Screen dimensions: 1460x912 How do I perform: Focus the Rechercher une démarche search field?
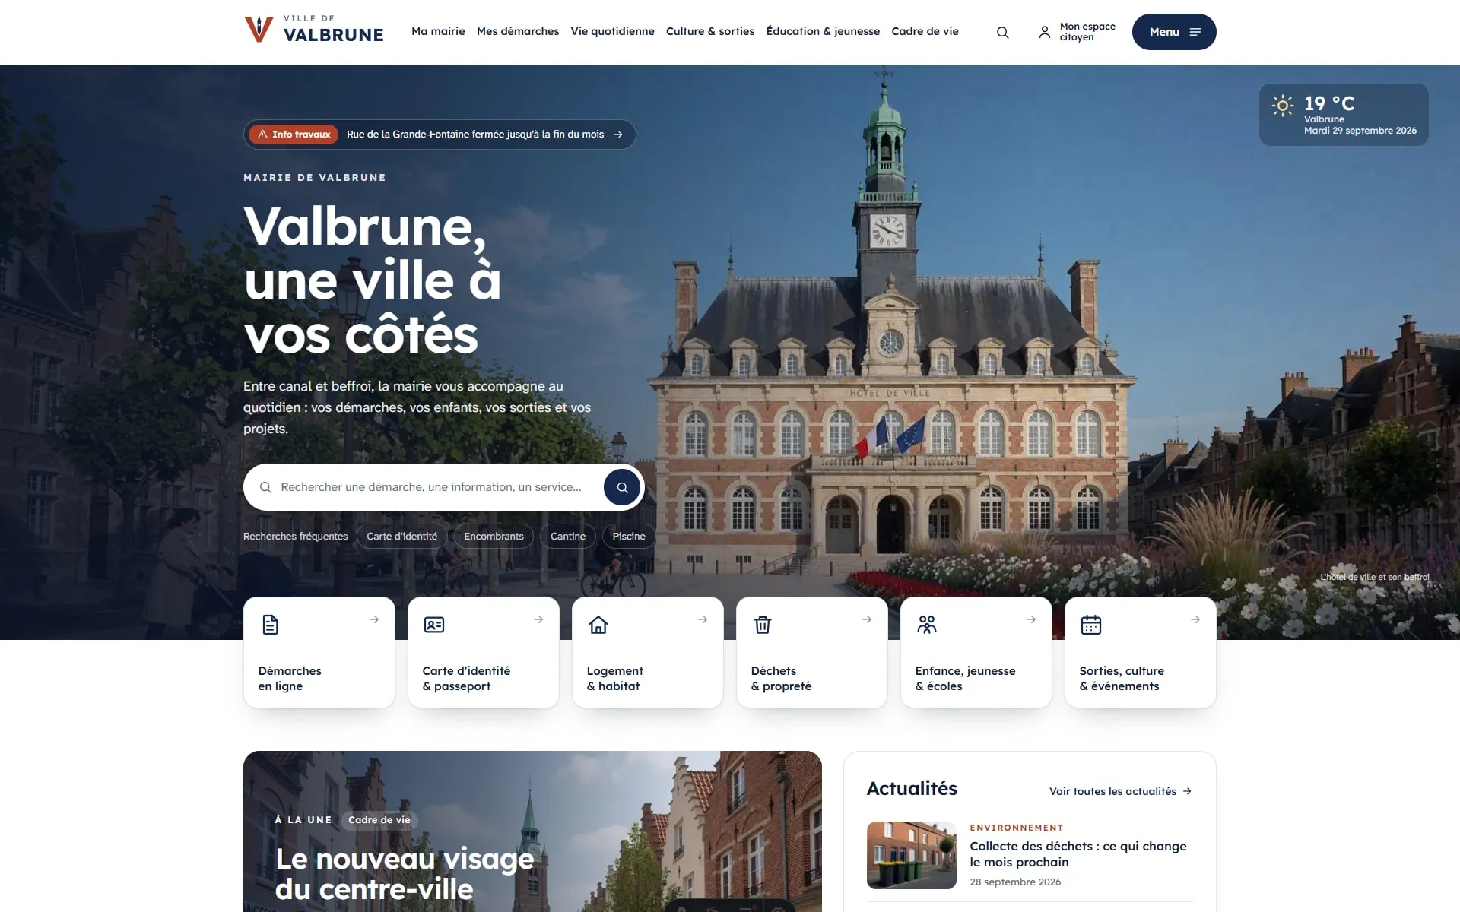[431, 487]
